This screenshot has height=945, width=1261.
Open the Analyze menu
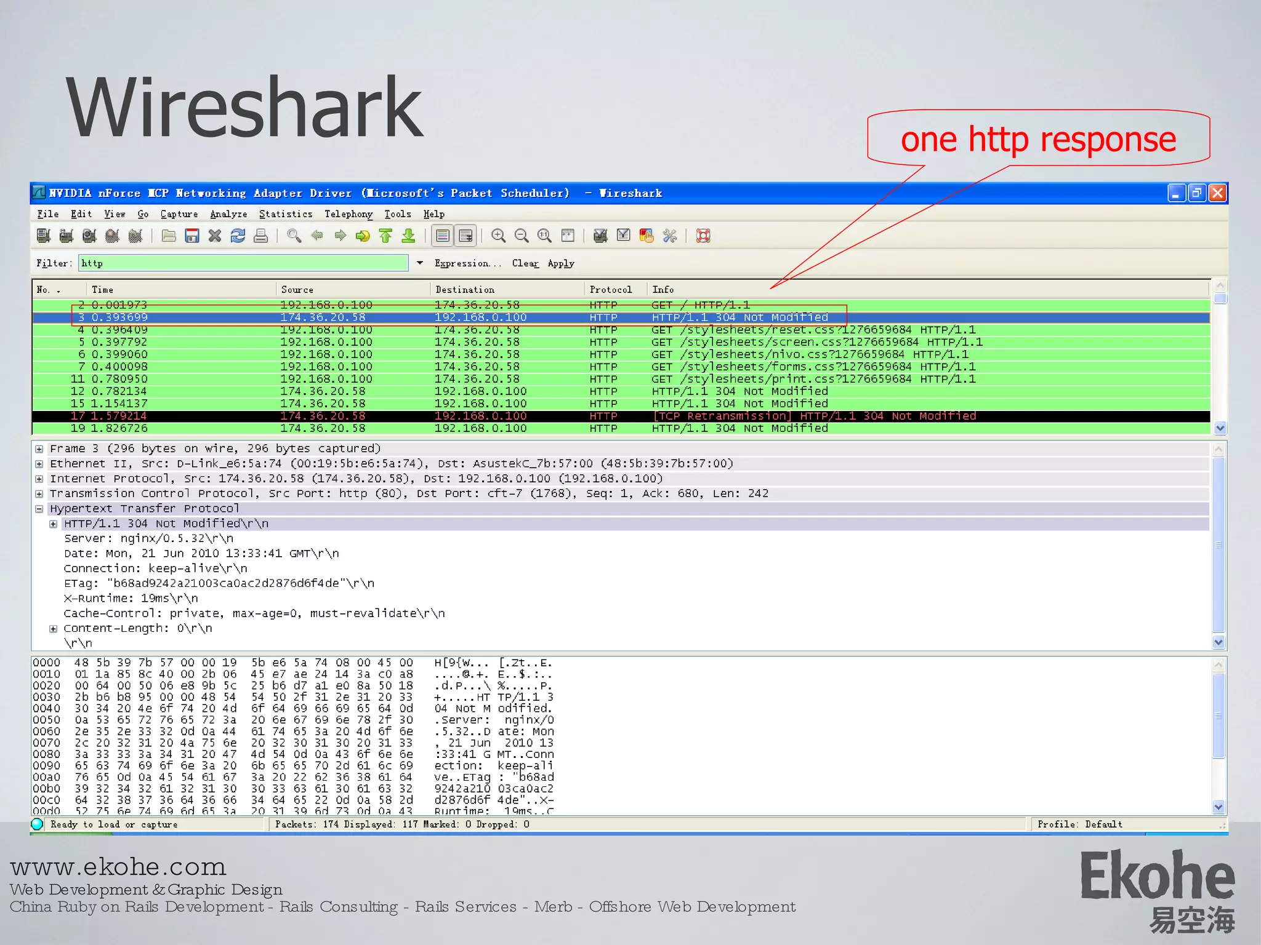tap(228, 214)
